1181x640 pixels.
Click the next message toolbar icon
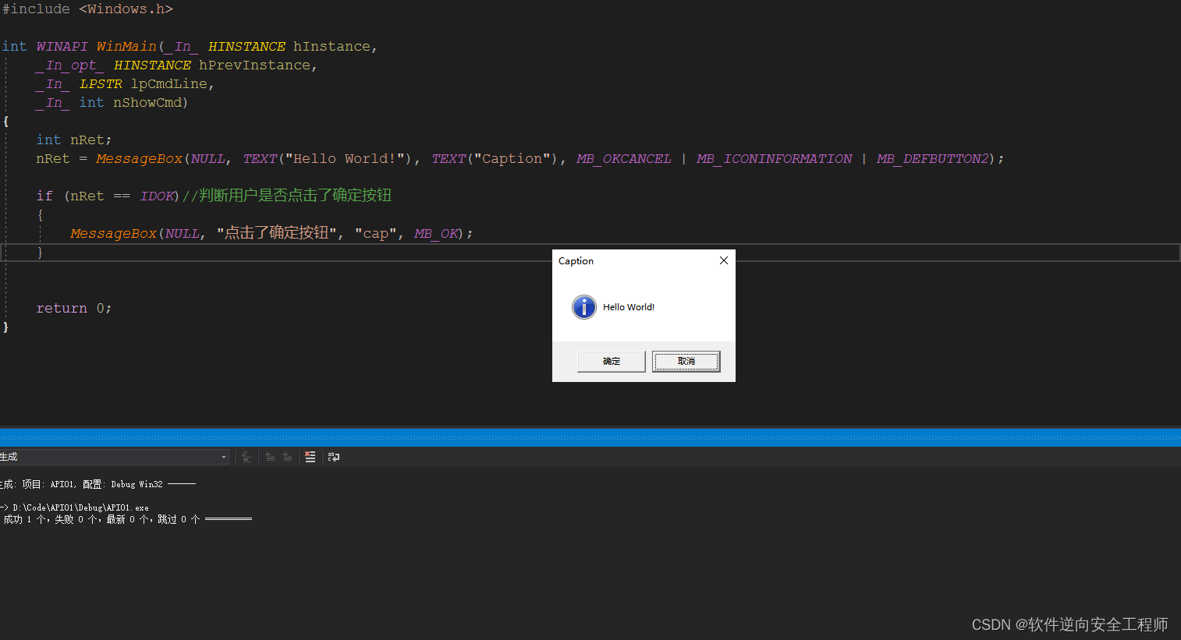pyautogui.click(x=289, y=457)
